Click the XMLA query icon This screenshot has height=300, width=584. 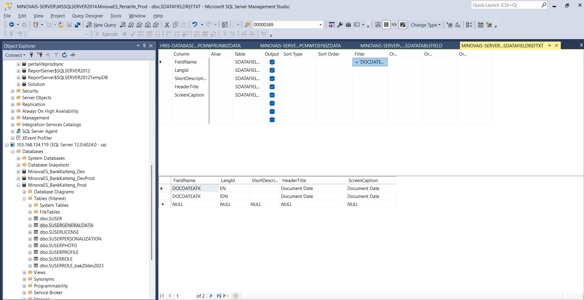pyautogui.click(x=148, y=25)
